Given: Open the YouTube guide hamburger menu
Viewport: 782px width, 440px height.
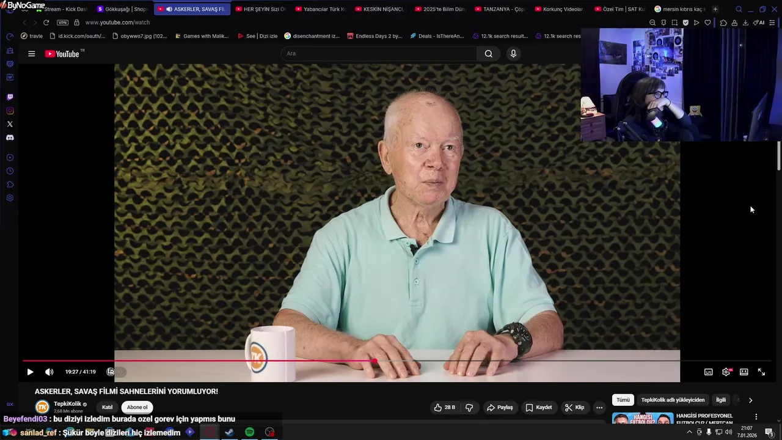Looking at the screenshot, I should tap(31, 54).
